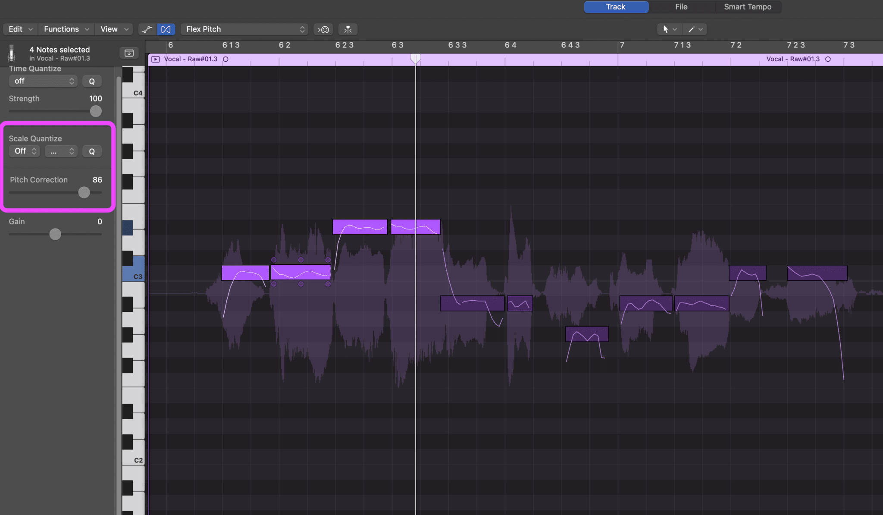This screenshot has height=515, width=883.
Task: Click the split-at-playhead icon in the toolbar
Action: tap(348, 29)
